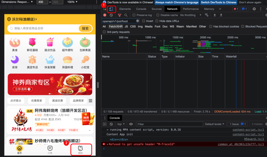The height and width of the screenshot is (157, 267).
Task: Open network search magnifier icon
Action: click(126, 15)
